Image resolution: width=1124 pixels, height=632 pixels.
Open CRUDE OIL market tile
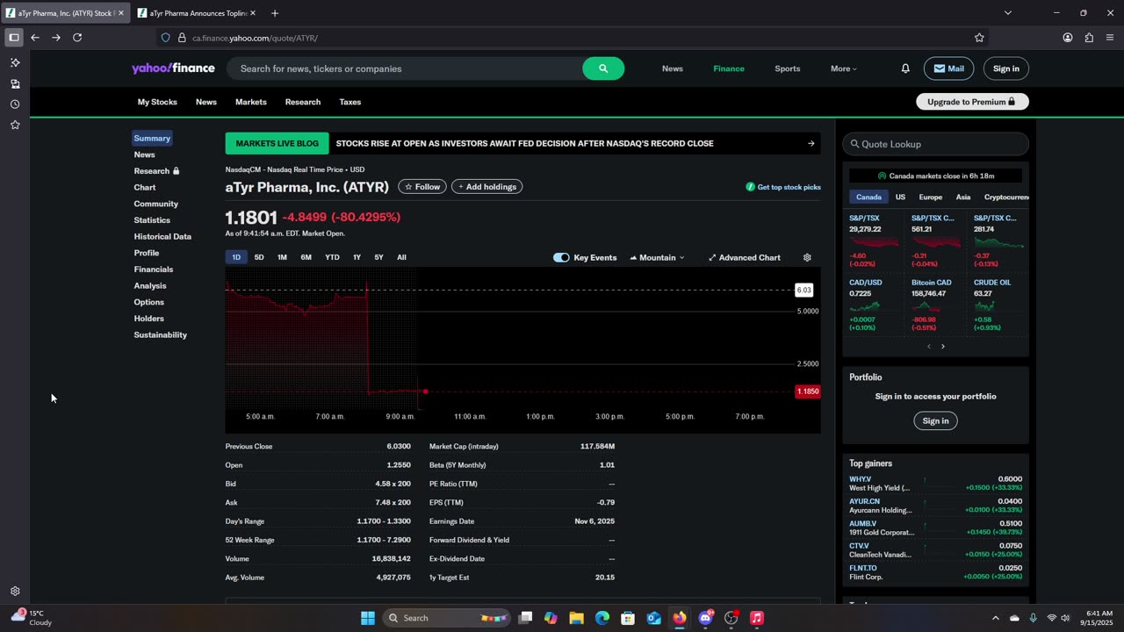coord(998,305)
